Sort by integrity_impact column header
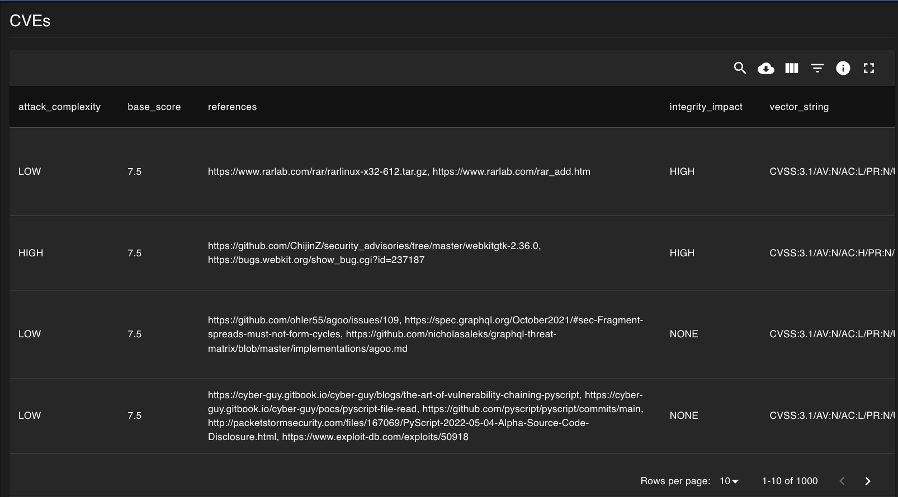 (x=706, y=107)
